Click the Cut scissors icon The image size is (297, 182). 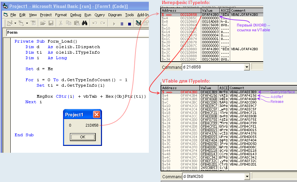click(61, 23)
